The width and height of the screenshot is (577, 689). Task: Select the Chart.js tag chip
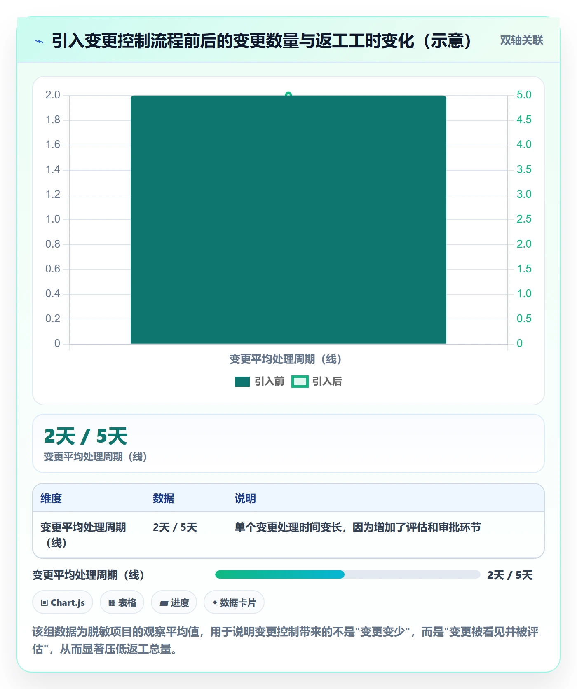tap(63, 602)
